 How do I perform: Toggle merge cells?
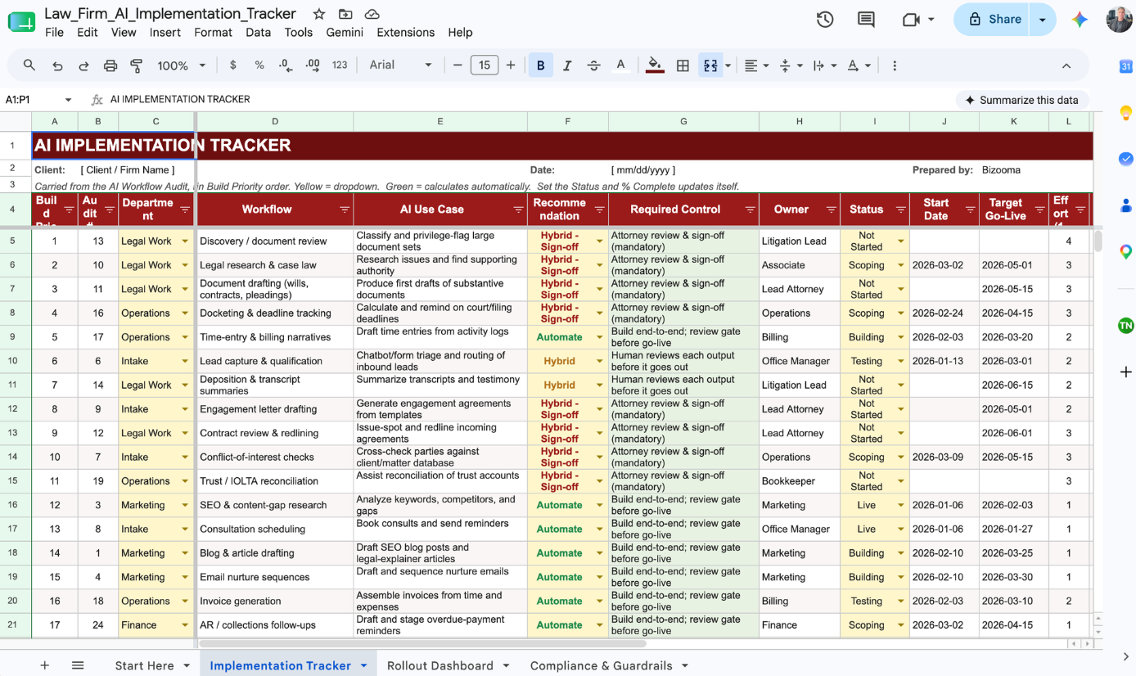point(710,65)
